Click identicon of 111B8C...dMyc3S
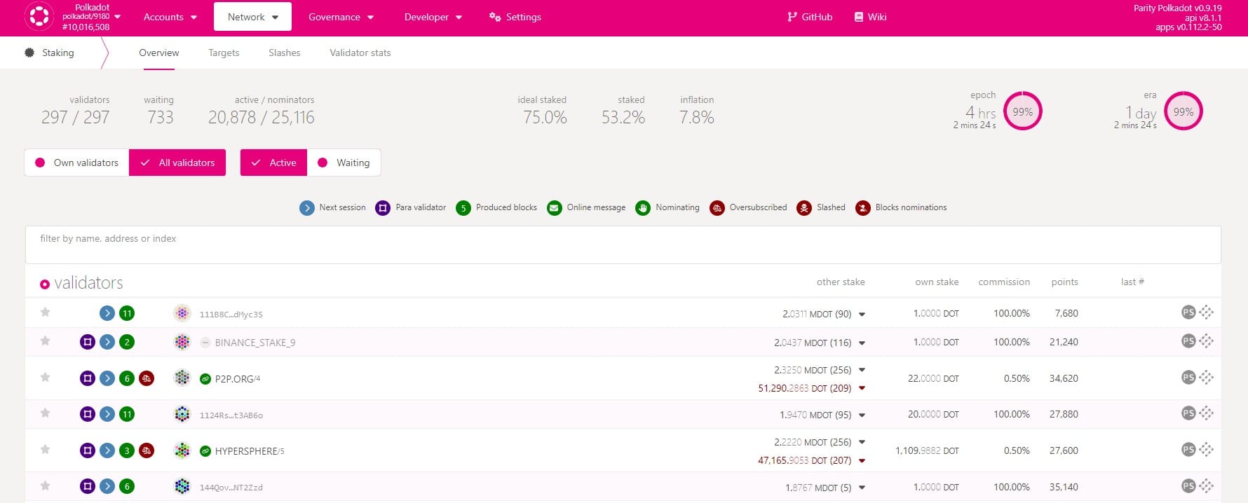Image resolution: width=1248 pixels, height=503 pixels. coord(182,313)
